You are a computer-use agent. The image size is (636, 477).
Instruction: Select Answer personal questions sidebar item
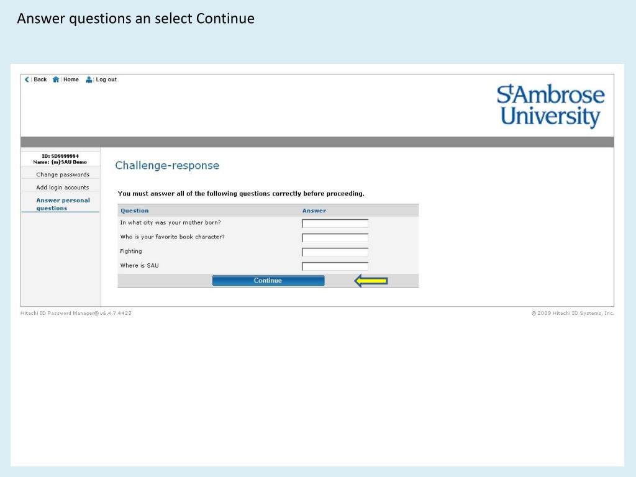click(x=63, y=204)
